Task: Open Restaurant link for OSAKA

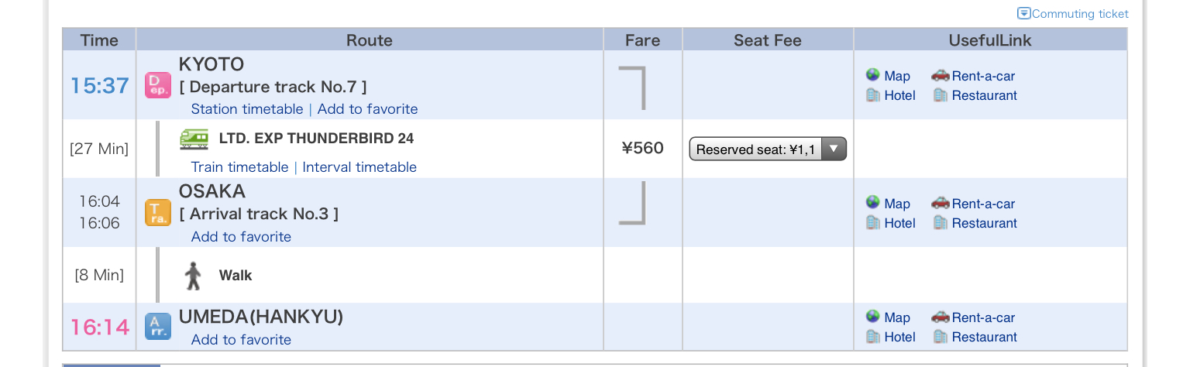Action: click(984, 223)
